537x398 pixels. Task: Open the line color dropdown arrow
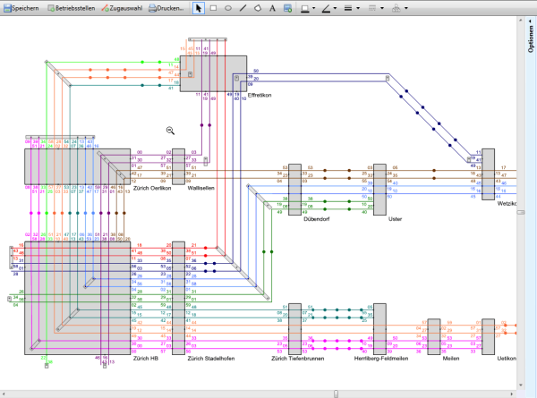click(337, 7)
